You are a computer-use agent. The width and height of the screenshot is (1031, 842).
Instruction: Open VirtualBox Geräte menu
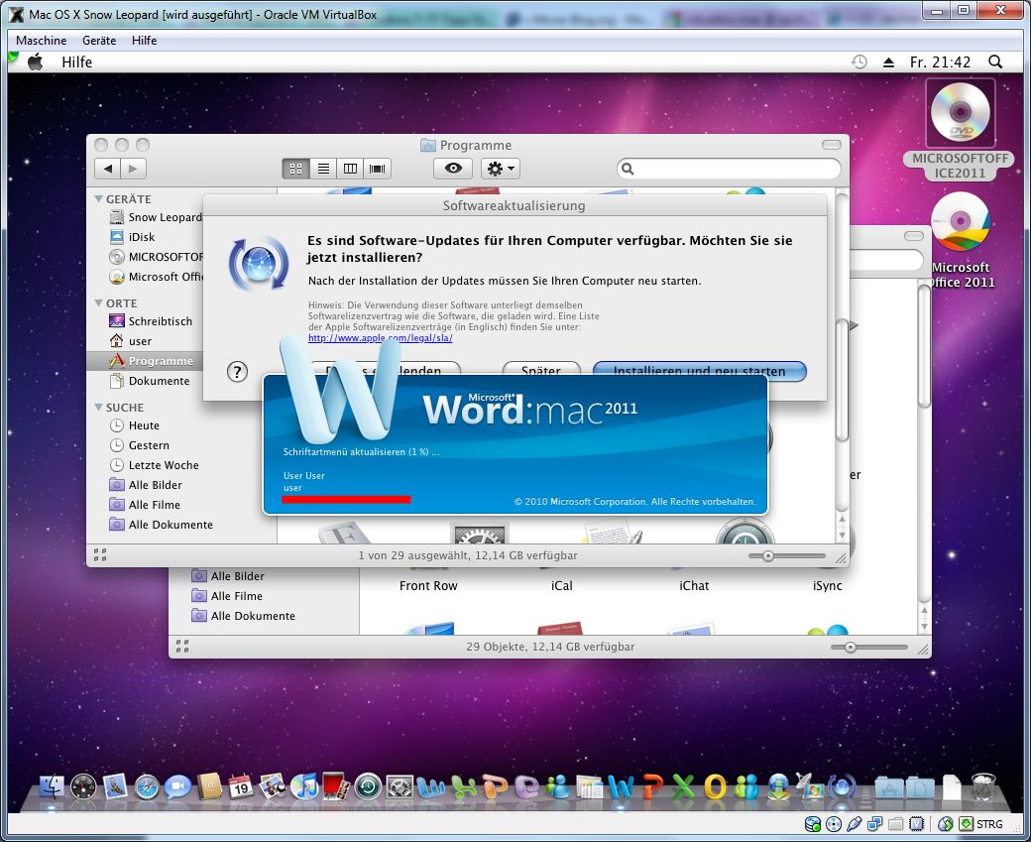click(x=99, y=40)
